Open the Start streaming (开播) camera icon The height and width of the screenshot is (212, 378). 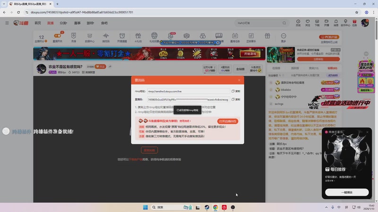326,23
